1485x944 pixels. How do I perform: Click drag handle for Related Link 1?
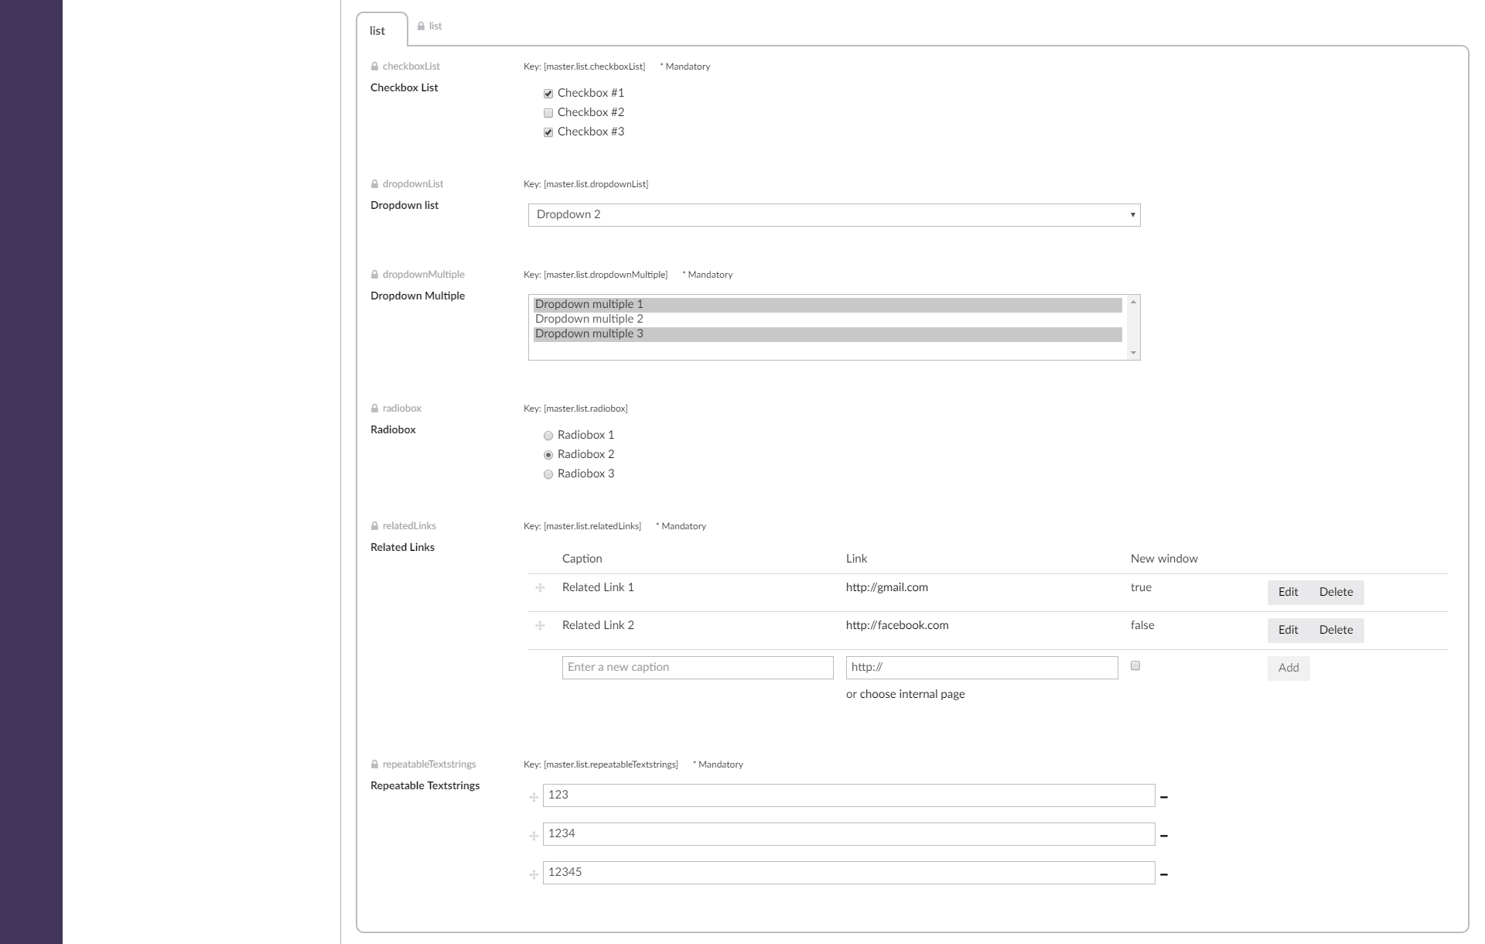click(540, 588)
